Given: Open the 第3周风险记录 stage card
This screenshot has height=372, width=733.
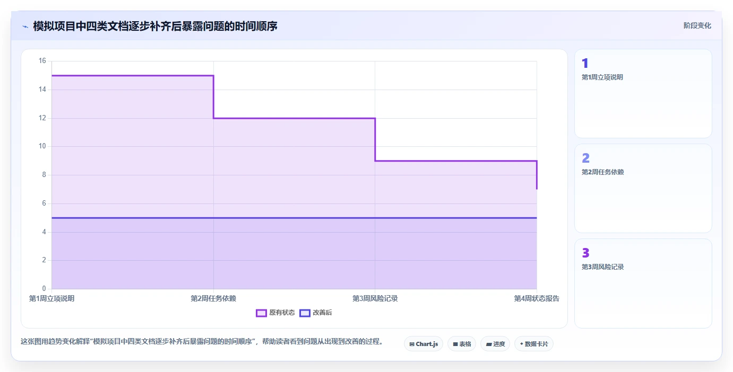Looking at the screenshot, I should (x=643, y=284).
